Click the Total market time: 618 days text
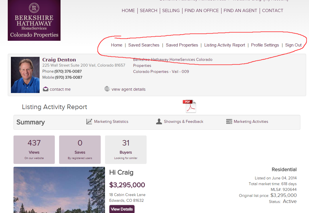 [273, 184]
